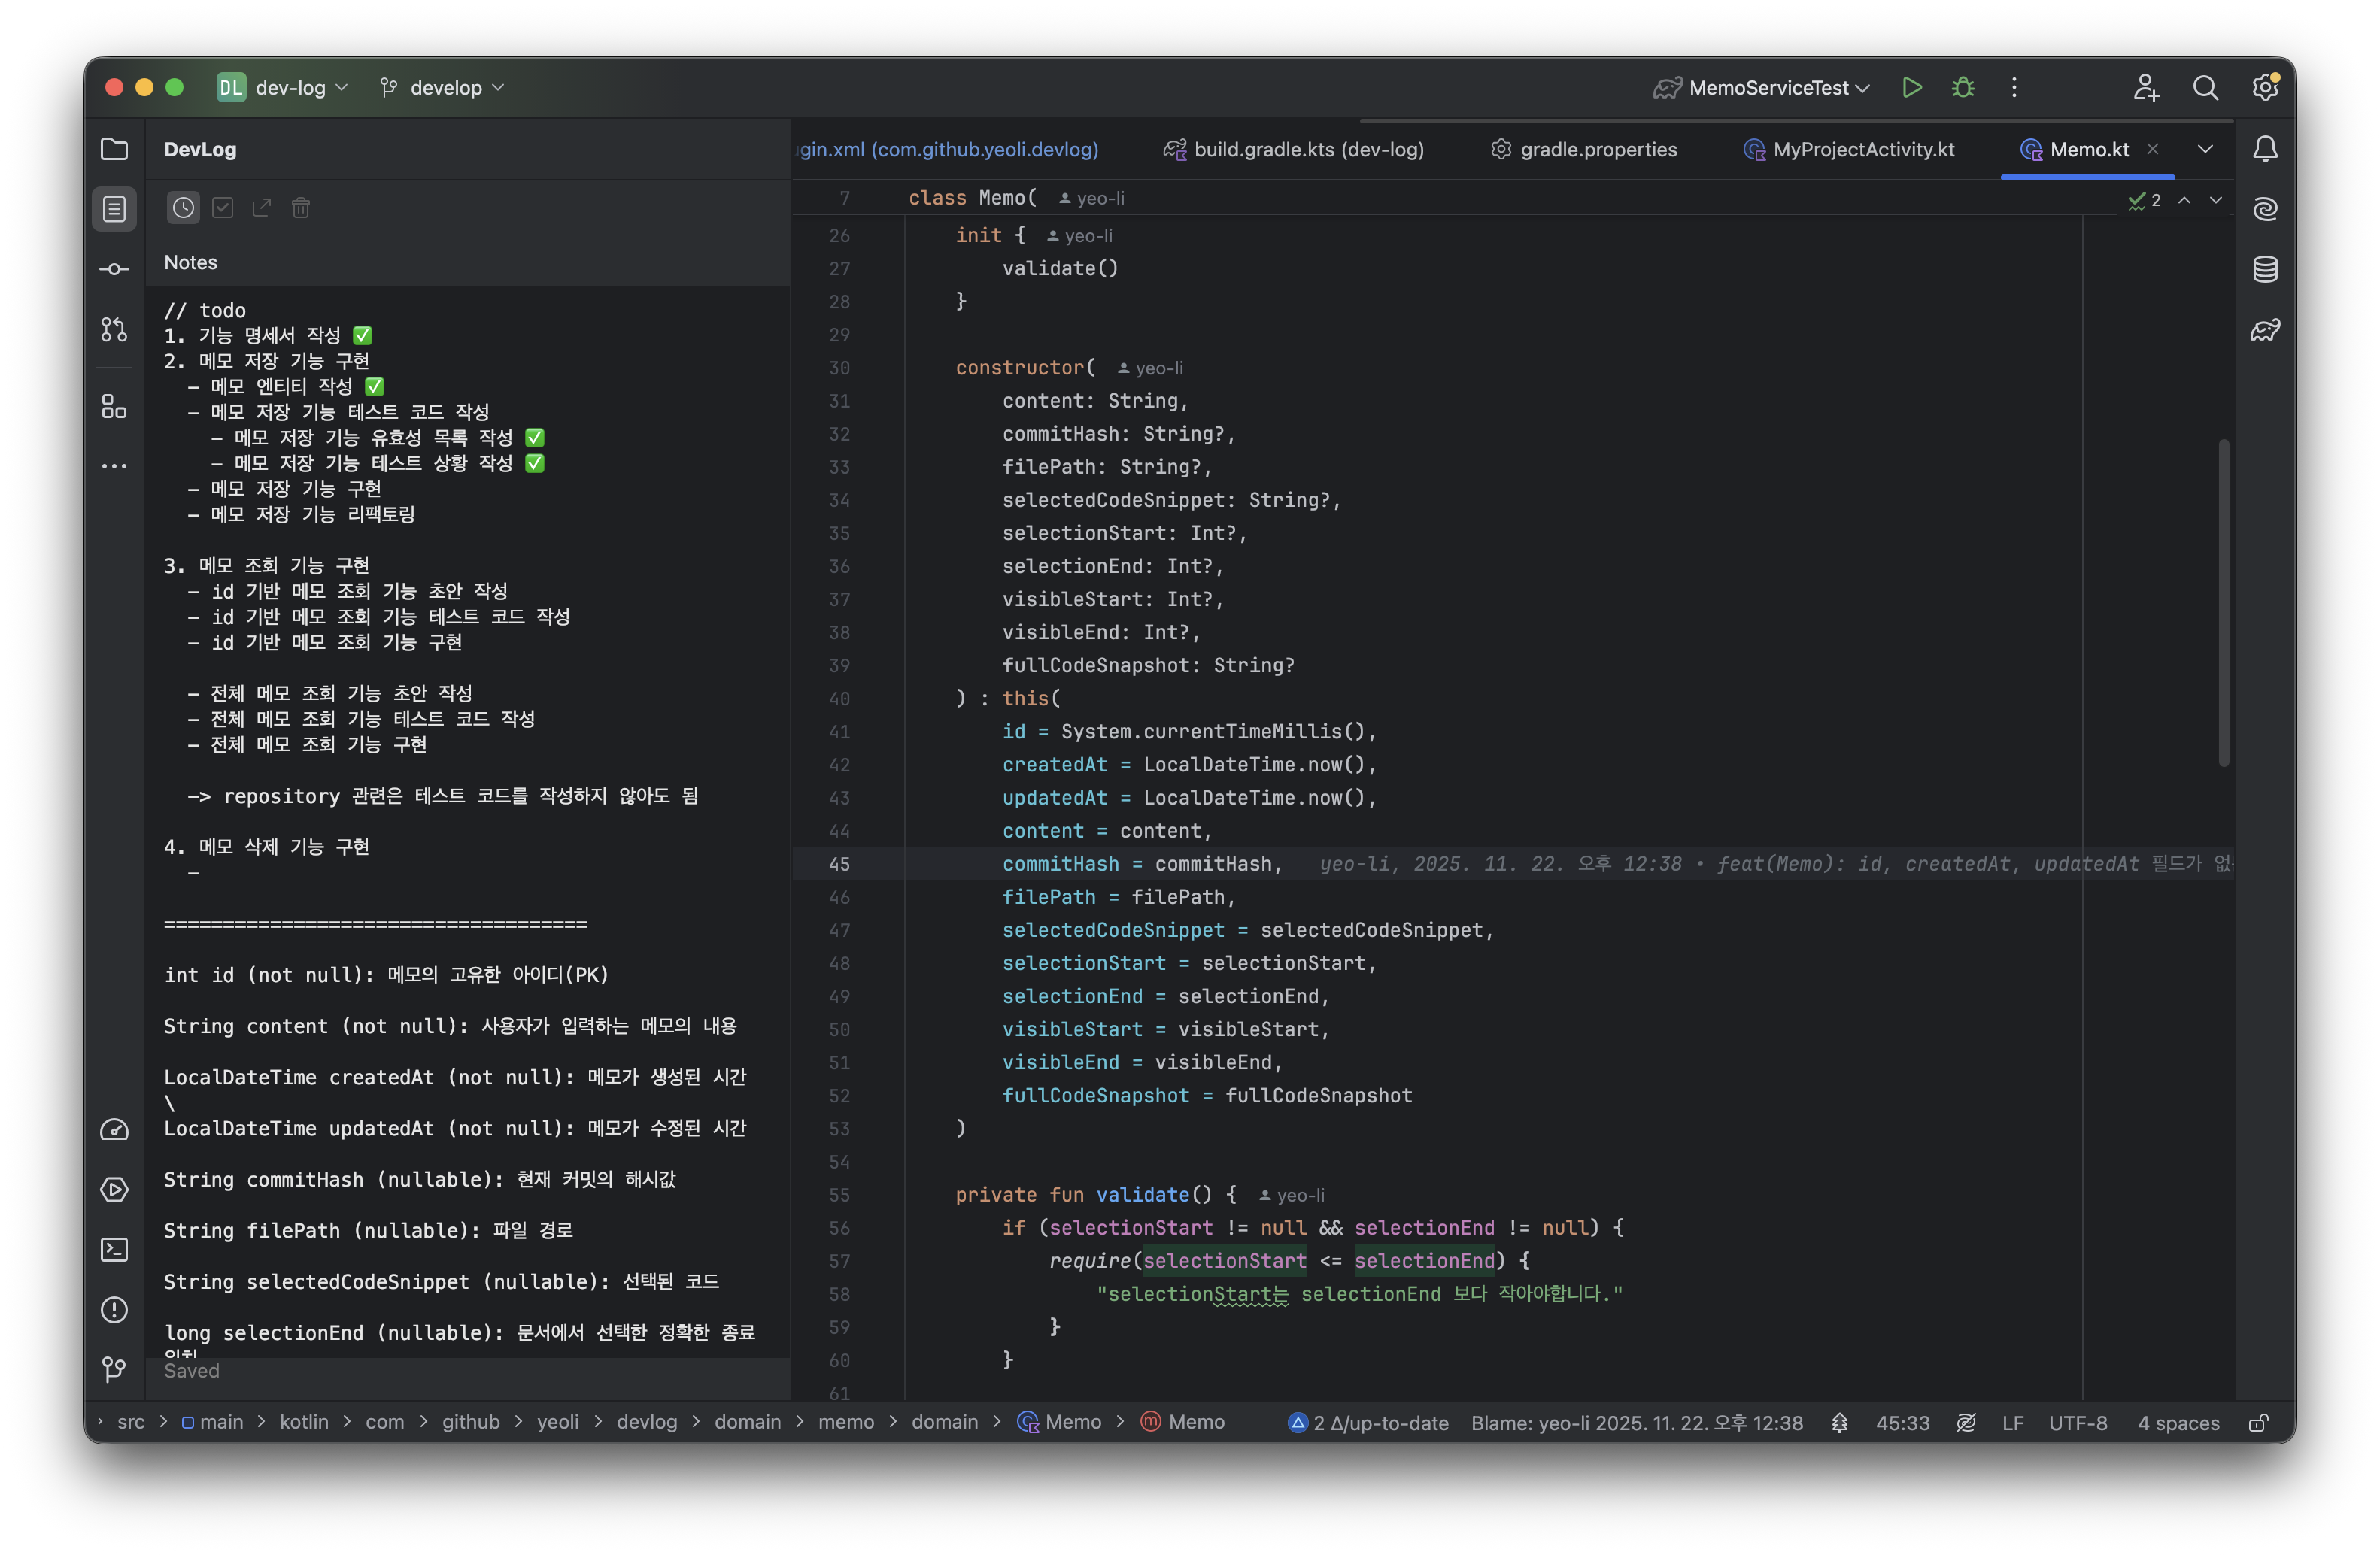The height and width of the screenshot is (1555, 2380).
Task: Click the UTF-8 encoding in status bar
Action: [x=2077, y=1422]
